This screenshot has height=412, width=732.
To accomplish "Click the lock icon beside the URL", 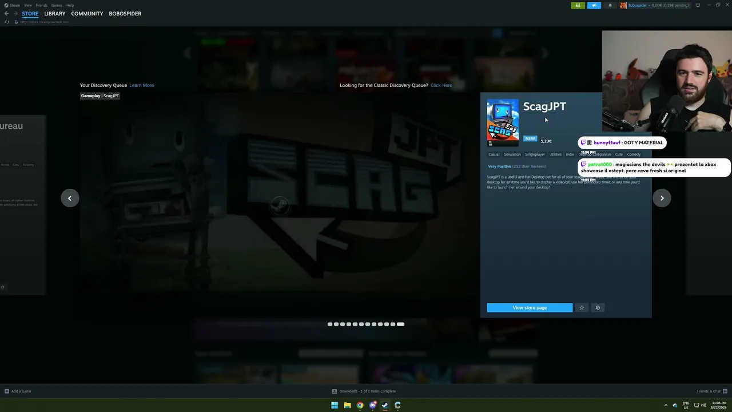I will [x=16, y=22].
